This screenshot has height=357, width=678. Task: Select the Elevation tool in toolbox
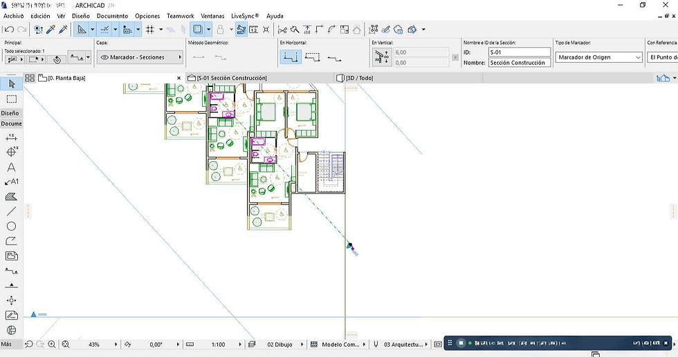[x=11, y=286]
